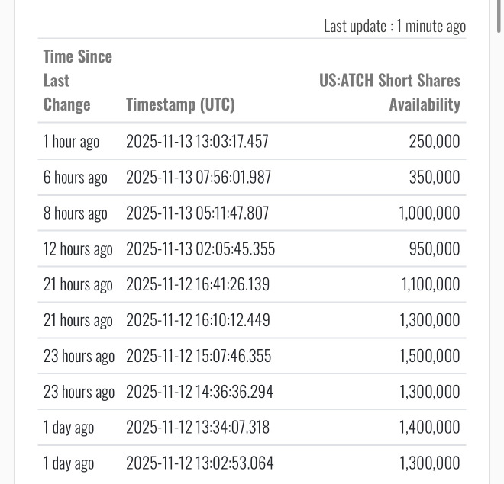Image resolution: width=504 pixels, height=484 pixels.
Task: Click timestamp 2025-11-13 05:11:47.807
Action: (197, 213)
